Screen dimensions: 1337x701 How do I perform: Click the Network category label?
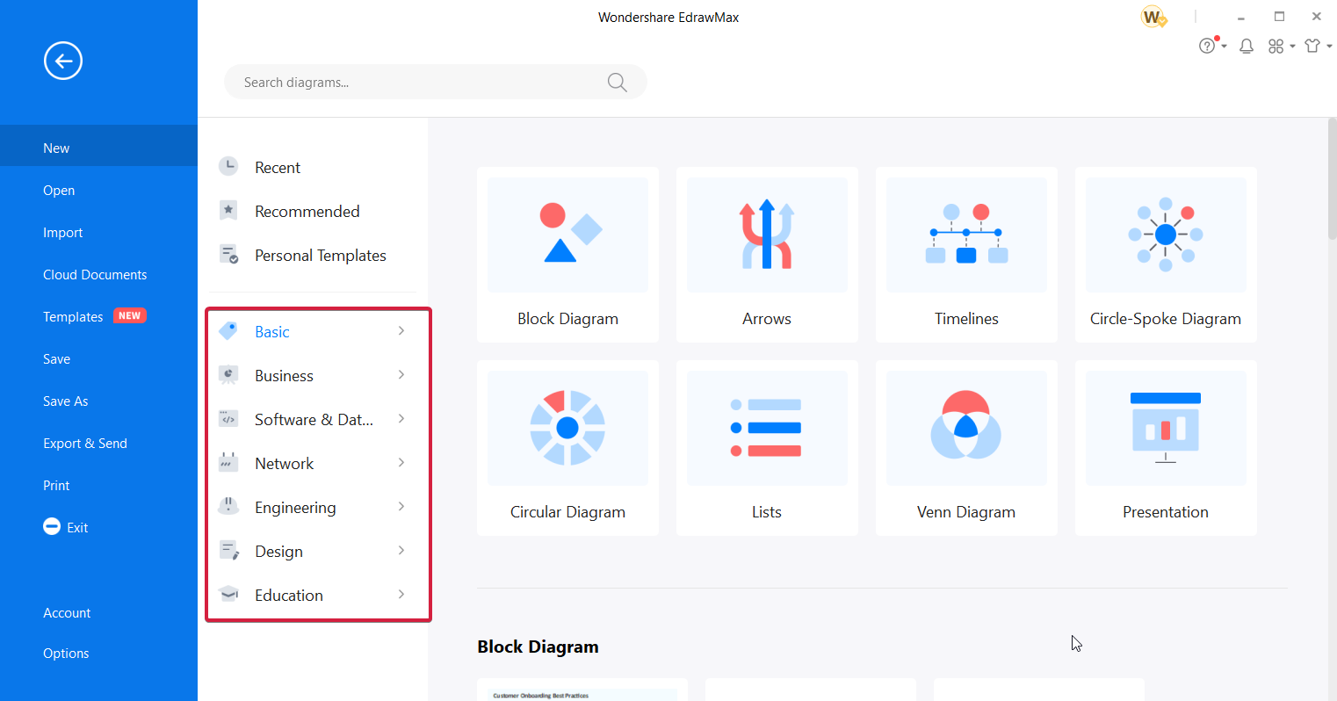click(284, 463)
